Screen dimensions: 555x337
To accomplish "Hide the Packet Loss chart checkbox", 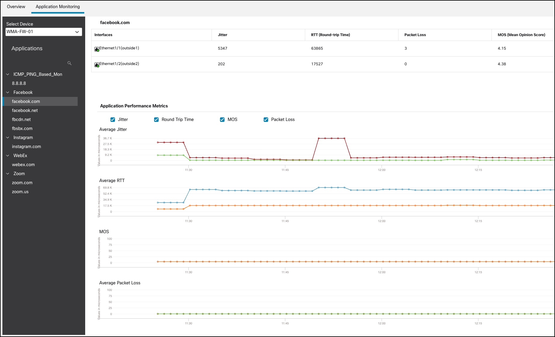I will click(x=266, y=120).
